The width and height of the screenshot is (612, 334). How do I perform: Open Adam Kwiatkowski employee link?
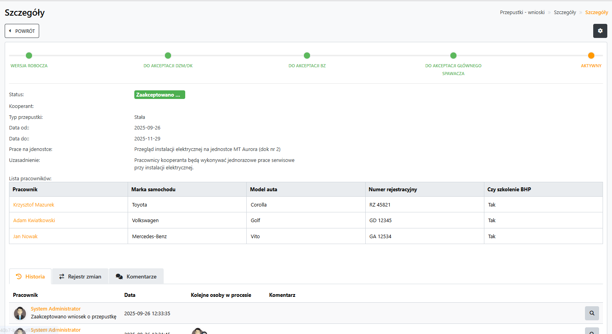34,221
